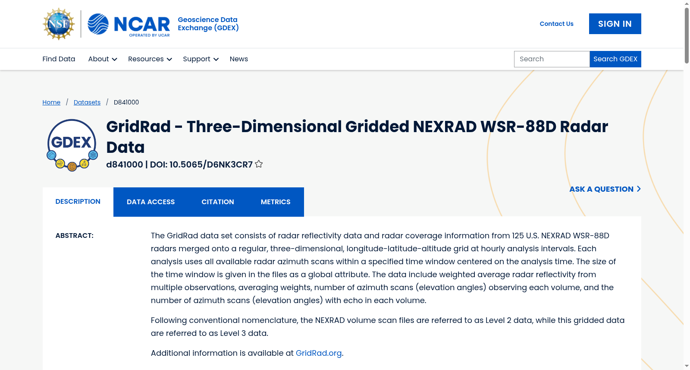Viewport: 690px width, 370px height.
Task: Click the GridRad dataset title heading
Action: point(357,137)
